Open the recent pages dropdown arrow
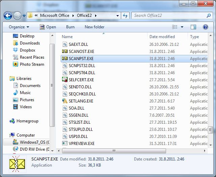Image resolution: width=216 pixels, height=177 pixels. point(24,16)
